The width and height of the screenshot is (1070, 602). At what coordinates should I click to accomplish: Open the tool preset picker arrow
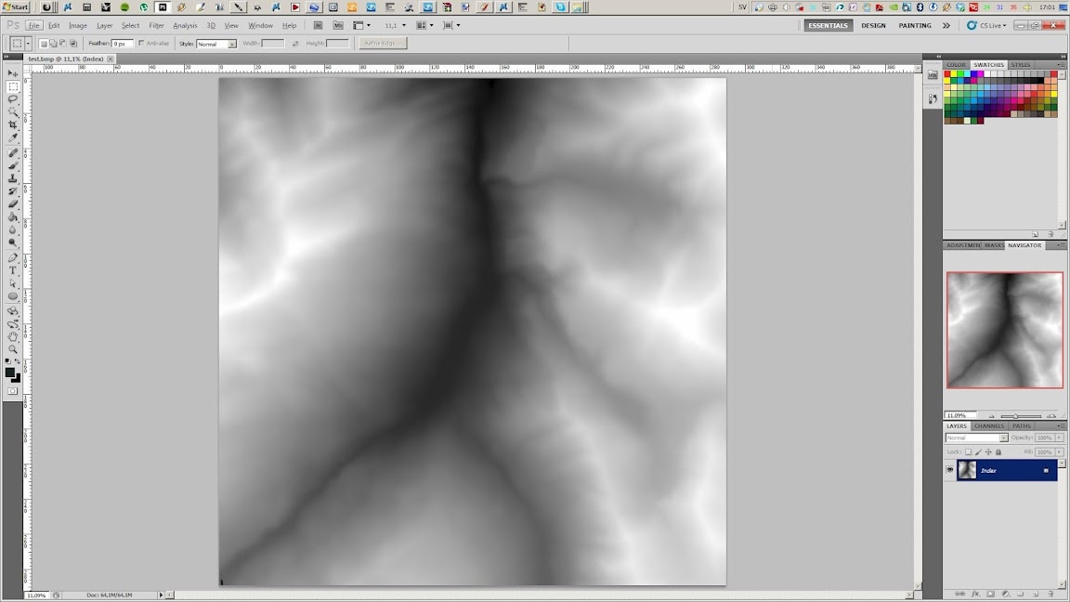point(28,43)
